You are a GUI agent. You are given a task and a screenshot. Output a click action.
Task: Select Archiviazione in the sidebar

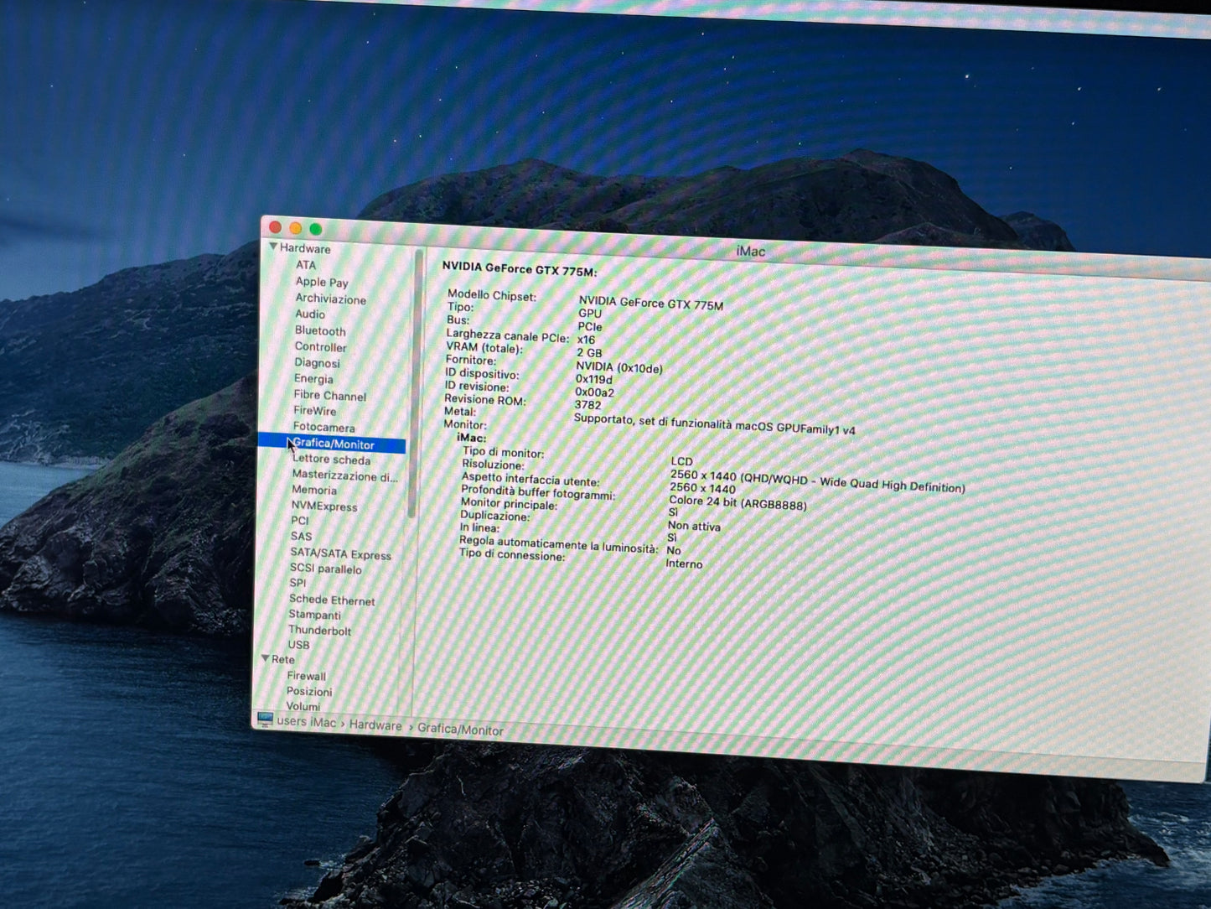330,299
